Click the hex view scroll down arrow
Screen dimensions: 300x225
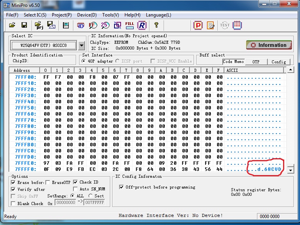coord(291,170)
